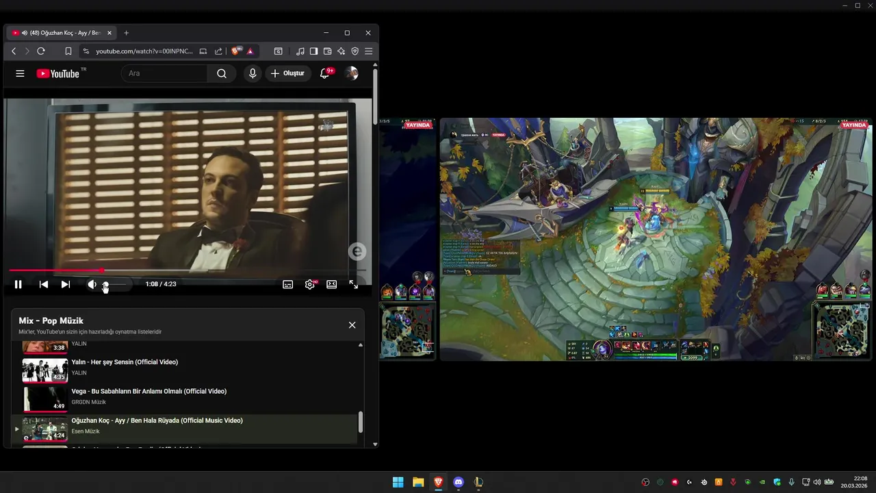This screenshot has width=876, height=493.
Task: Open site settings icon in address bar
Action: click(x=86, y=51)
